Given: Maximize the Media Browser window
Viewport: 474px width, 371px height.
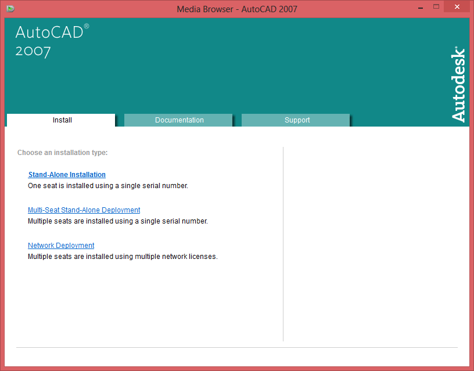Looking at the screenshot, I should click(436, 6).
